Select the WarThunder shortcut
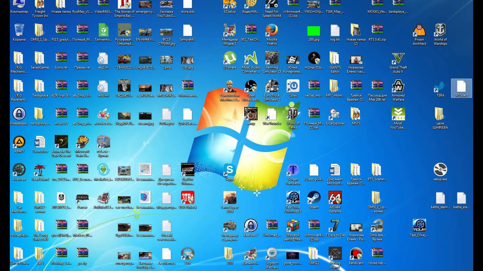The width and height of the screenshot is (483, 271). pyautogui.click(x=272, y=116)
